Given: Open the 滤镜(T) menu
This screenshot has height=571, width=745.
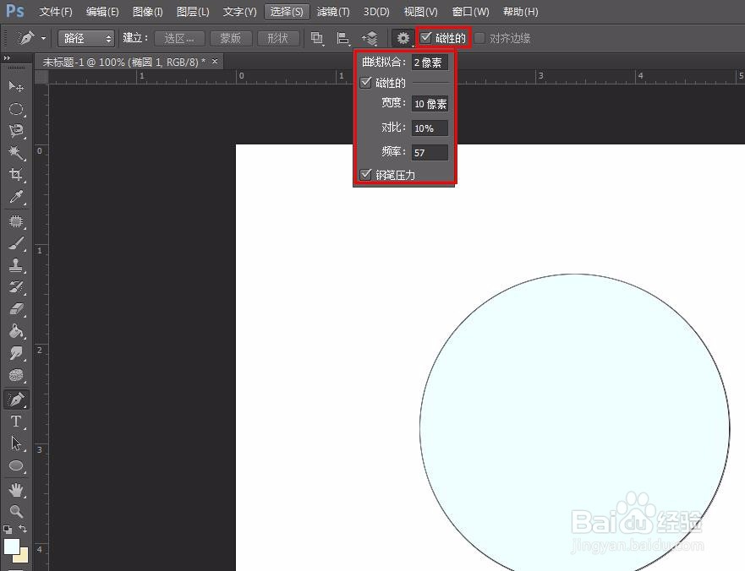Looking at the screenshot, I should click(333, 11).
